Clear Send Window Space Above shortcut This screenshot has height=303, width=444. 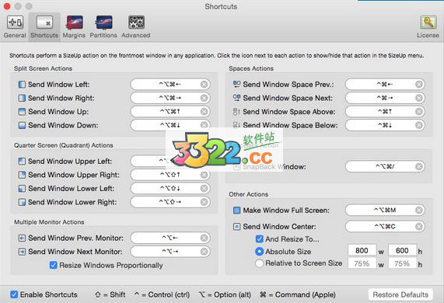point(419,111)
